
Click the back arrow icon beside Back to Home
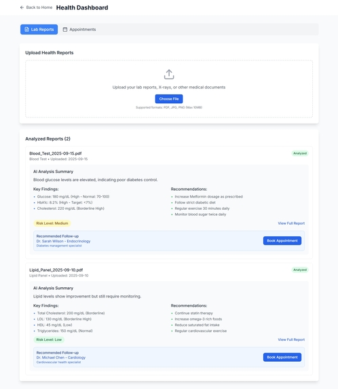click(x=22, y=7)
